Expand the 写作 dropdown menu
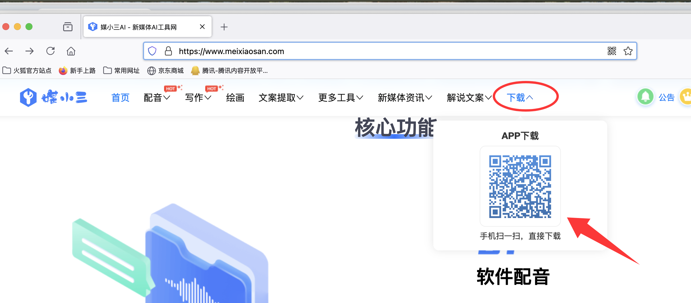The height and width of the screenshot is (303, 691). (198, 98)
